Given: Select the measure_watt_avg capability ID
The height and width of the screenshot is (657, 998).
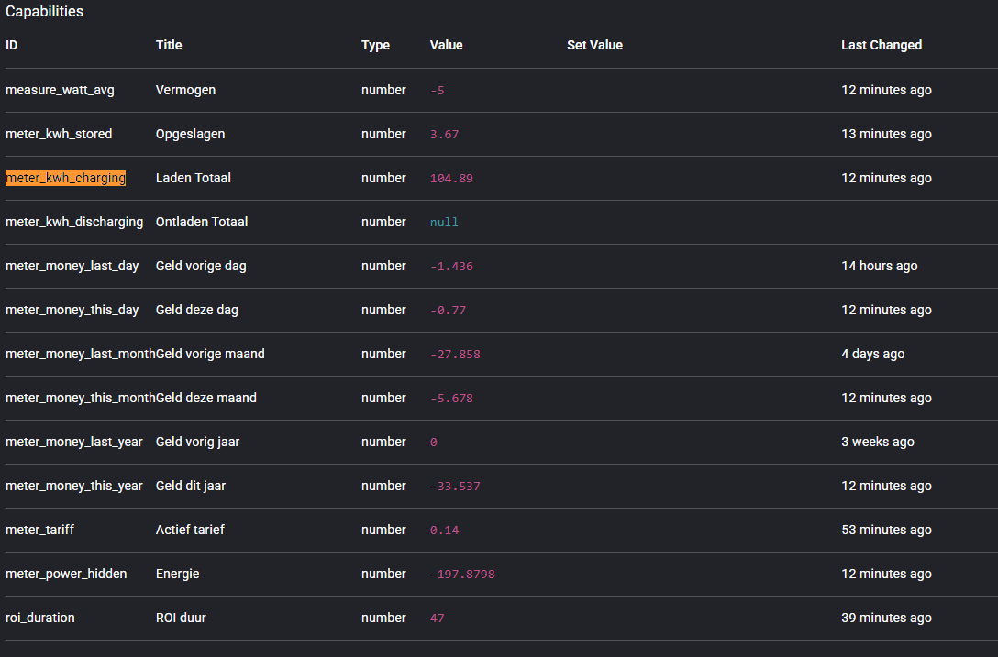Looking at the screenshot, I should click(60, 90).
